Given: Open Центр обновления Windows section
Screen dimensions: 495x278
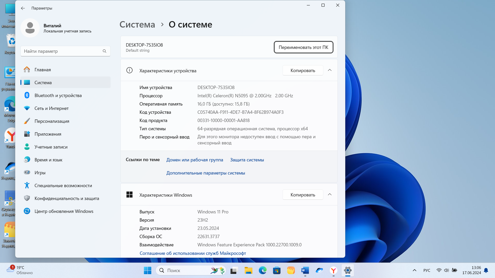Looking at the screenshot, I should point(64,211).
